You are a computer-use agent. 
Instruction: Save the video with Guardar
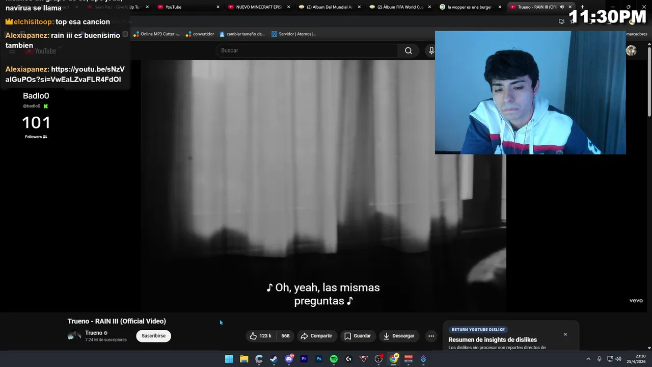[357, 336]
